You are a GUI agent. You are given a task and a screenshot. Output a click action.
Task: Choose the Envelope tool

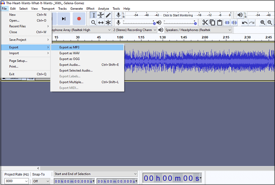point(101,15)
